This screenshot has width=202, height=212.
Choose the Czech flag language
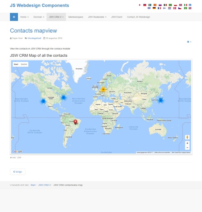pos(180,8)
